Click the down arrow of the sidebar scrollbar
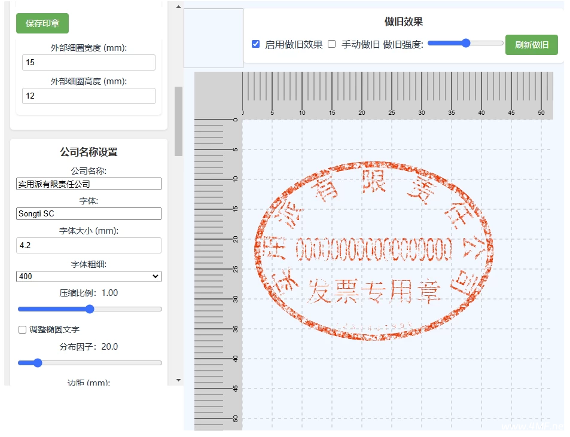This screenshot has width=570, height=437. (178, 380)
